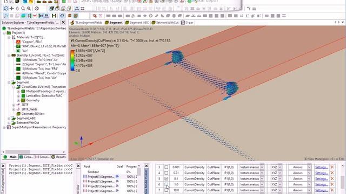Click the circular refresh arrows icon
Image resolution: width=346 pixels, height=194 pixels.
(62, 16)
